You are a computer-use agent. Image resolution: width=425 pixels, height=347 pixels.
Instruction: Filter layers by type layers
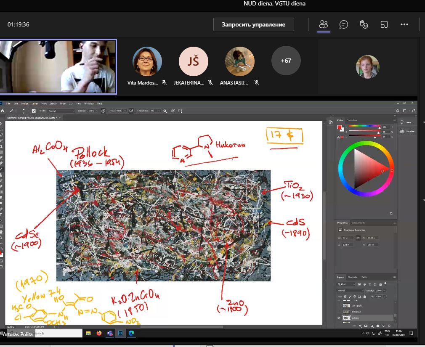coord(370,284)
